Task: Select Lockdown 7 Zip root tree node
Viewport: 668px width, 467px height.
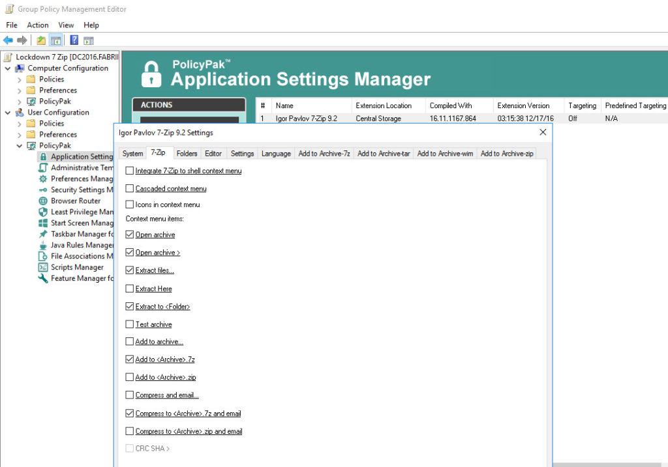Action: (67, 57)
